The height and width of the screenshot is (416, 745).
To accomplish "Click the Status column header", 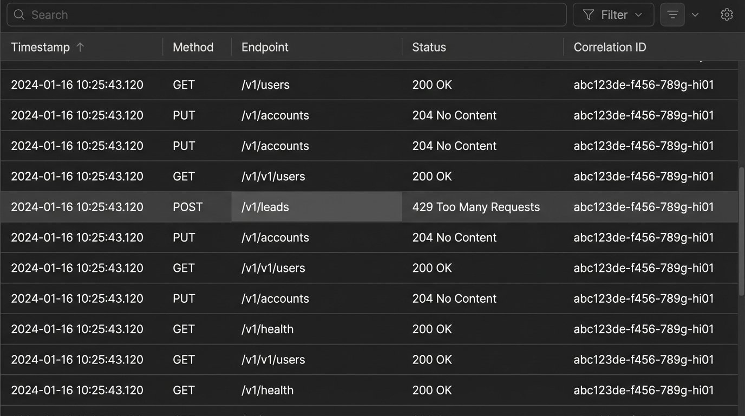I will click(429, 47).
